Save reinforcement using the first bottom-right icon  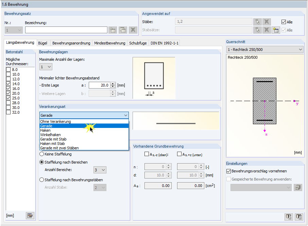[289, 217]
